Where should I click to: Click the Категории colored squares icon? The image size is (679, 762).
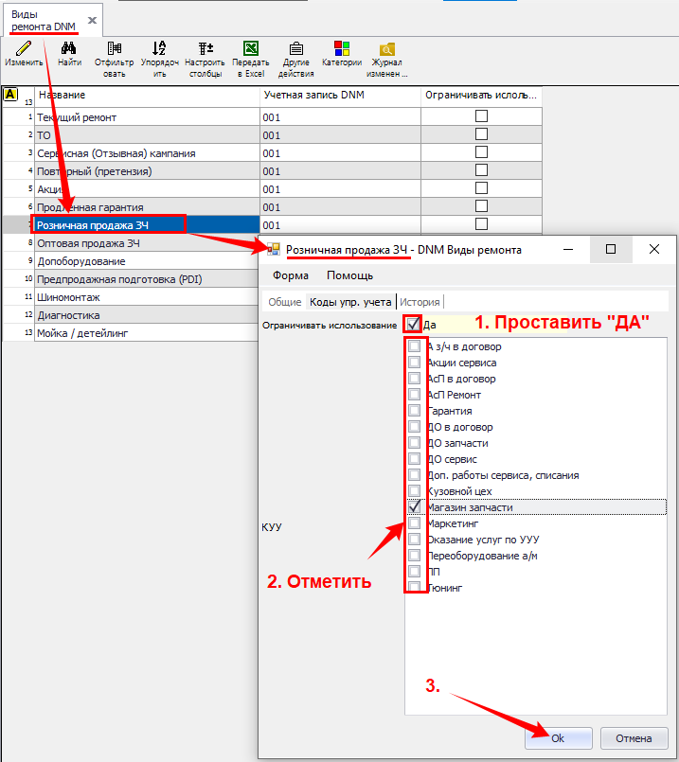tap(342, 48)
